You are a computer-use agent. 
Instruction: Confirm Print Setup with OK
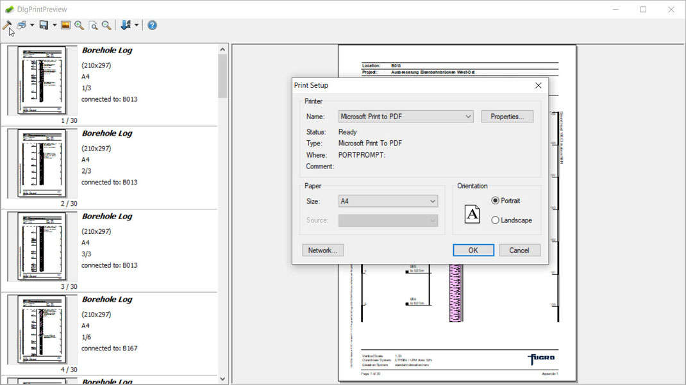pos(473,250)
